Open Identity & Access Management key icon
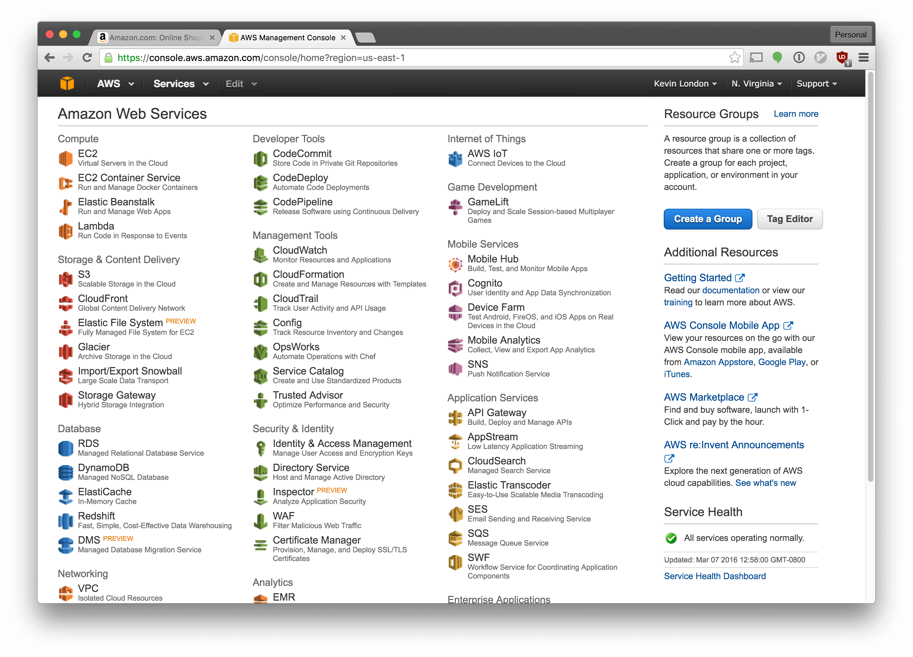The height and width of the screenshot is (657, 913). click(x=261, y=448)
